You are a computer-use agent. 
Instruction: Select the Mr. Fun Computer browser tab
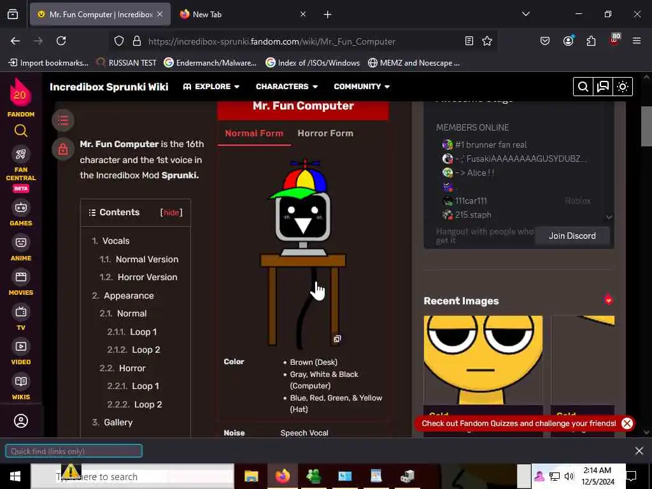[100, 15]
